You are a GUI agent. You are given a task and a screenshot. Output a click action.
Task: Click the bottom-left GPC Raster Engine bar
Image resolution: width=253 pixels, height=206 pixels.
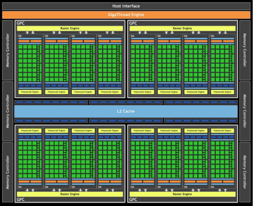tap(70, 194)
